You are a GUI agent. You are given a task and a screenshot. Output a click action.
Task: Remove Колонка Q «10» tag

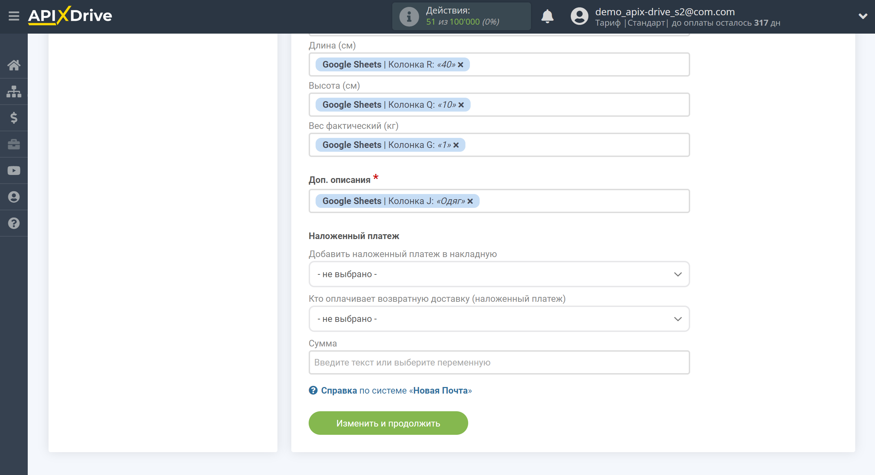(x=461, y=105)
